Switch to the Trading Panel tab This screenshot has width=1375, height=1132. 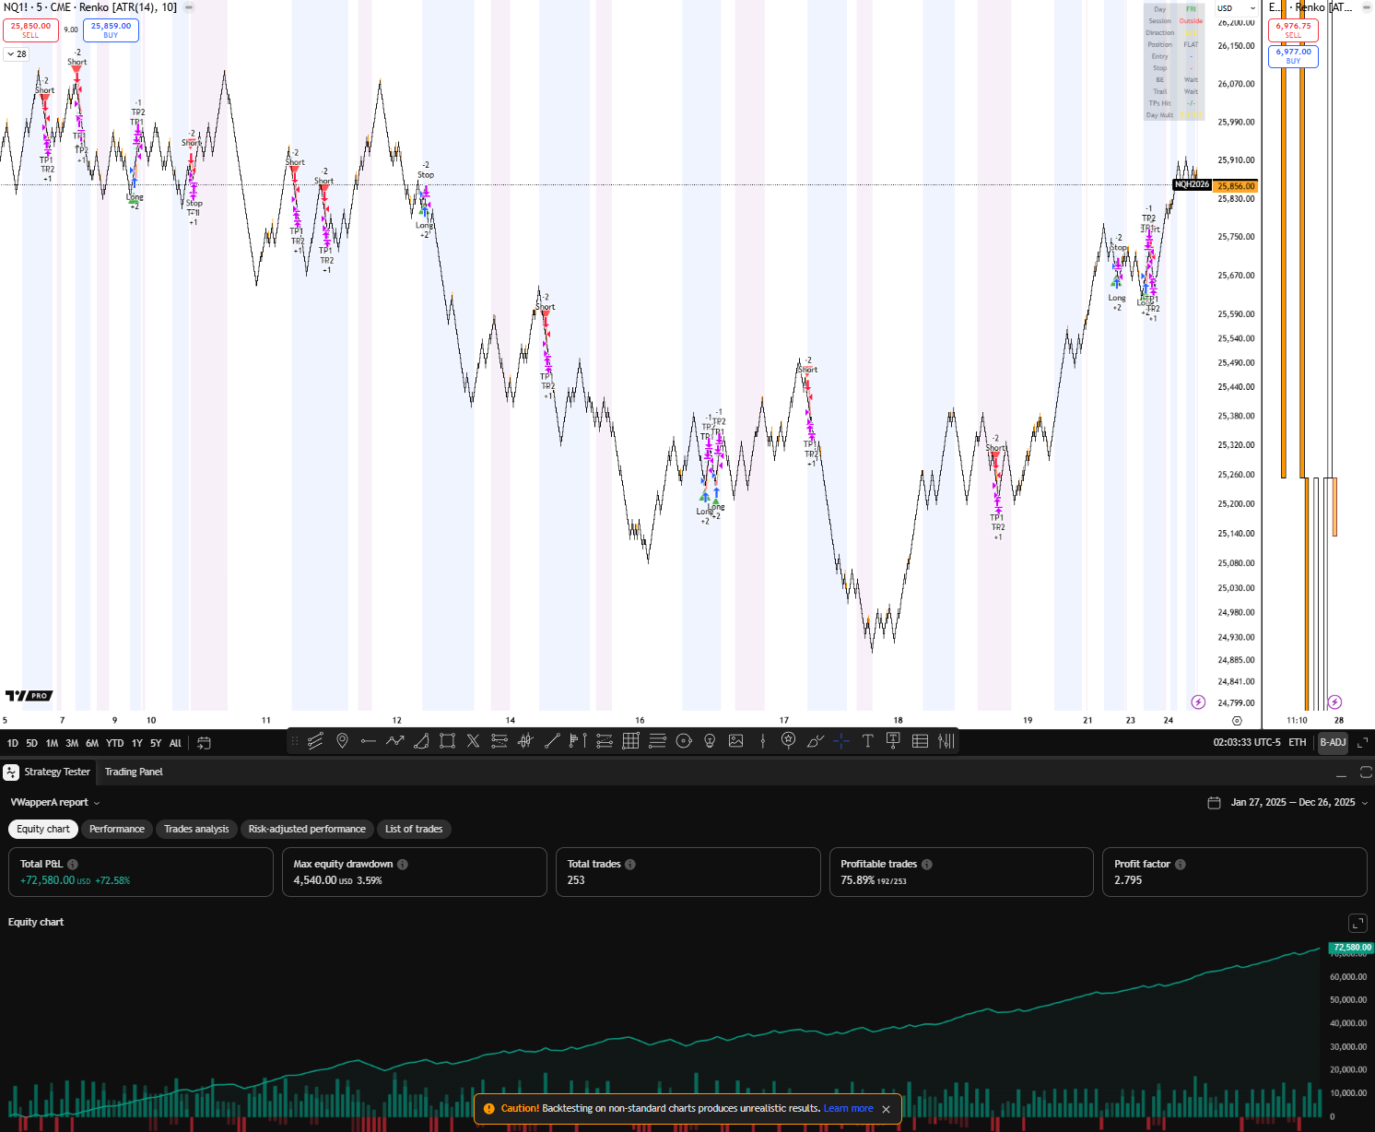133,772
